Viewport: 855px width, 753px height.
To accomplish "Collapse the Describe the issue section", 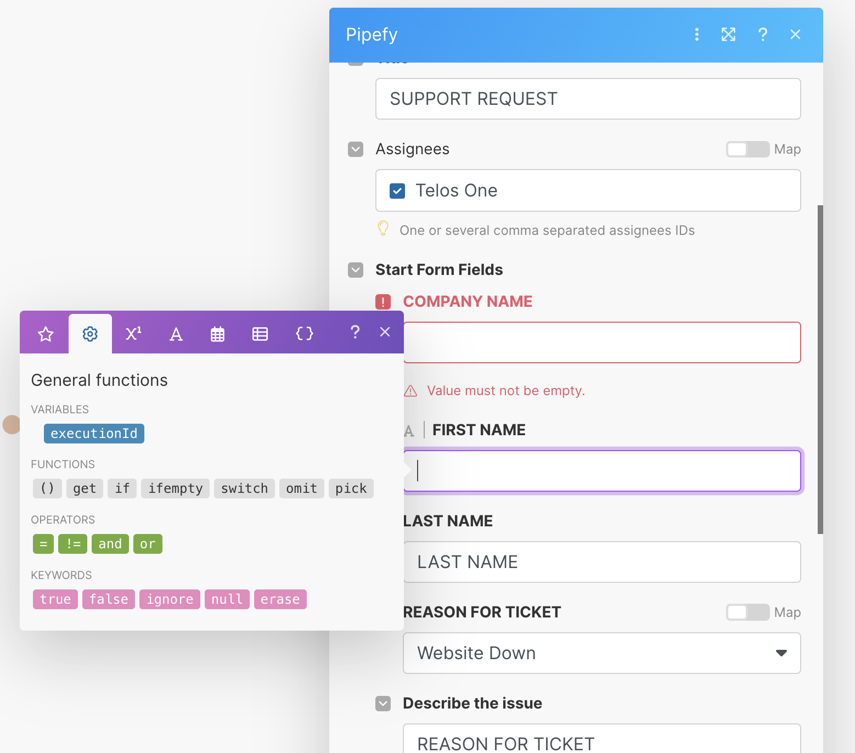I will 383,704.
